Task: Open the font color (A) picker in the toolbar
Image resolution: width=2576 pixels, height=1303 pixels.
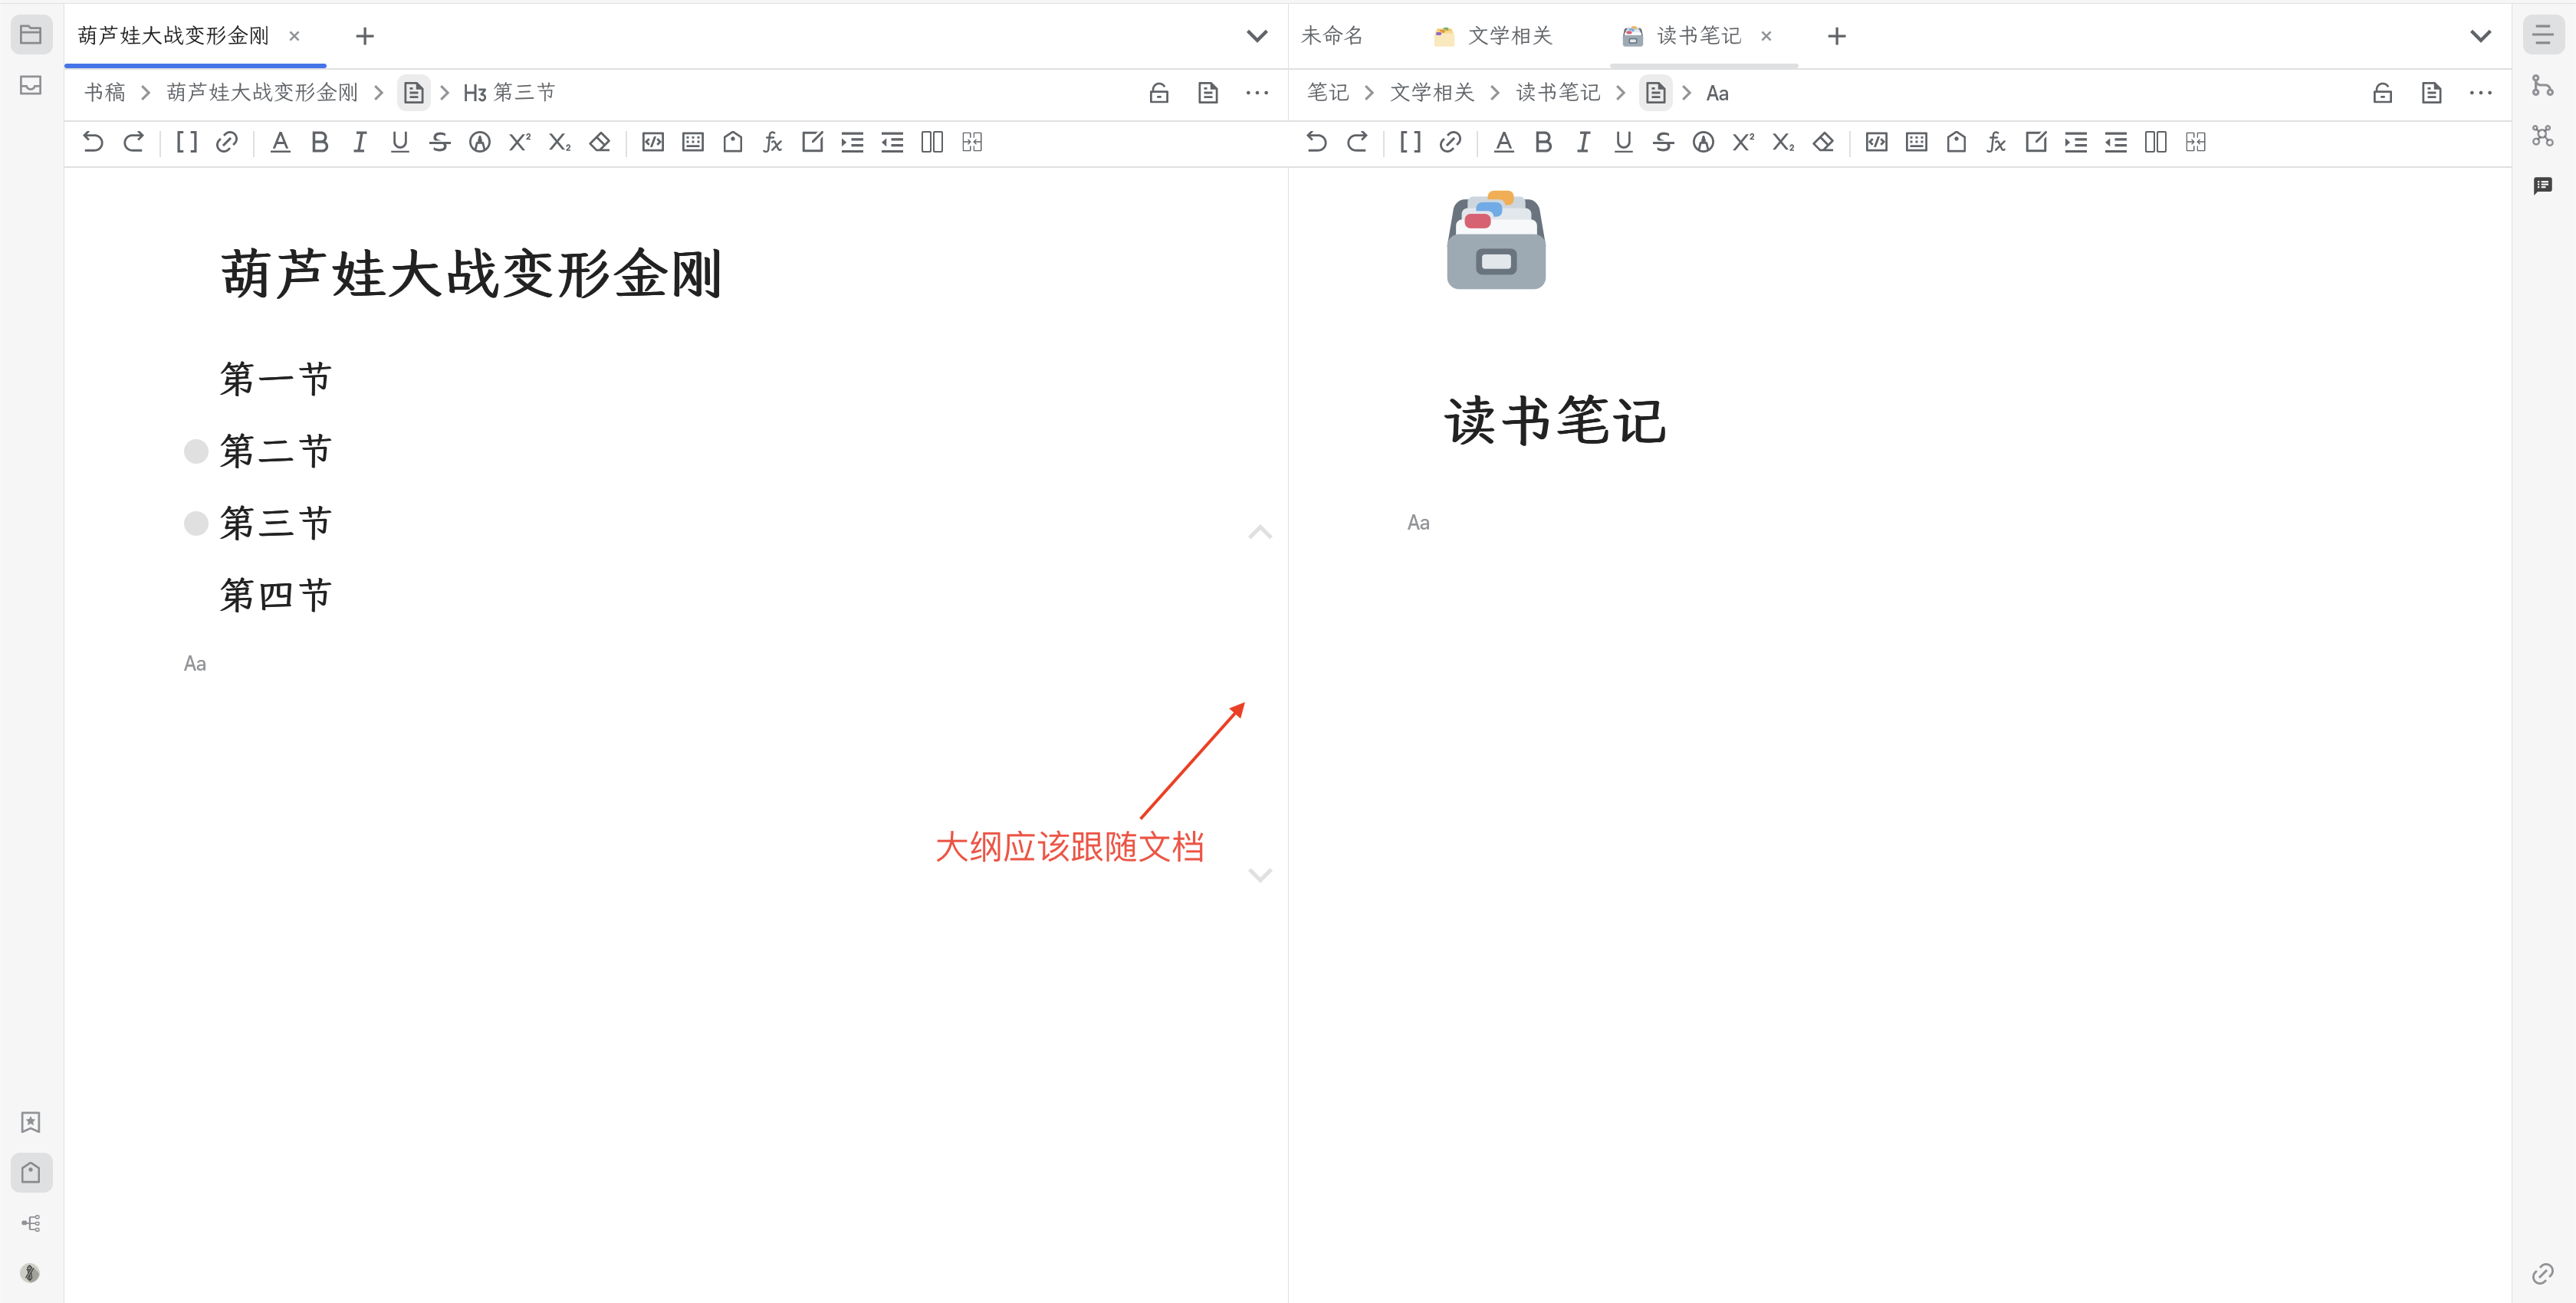Action: (x=280, y=142)
